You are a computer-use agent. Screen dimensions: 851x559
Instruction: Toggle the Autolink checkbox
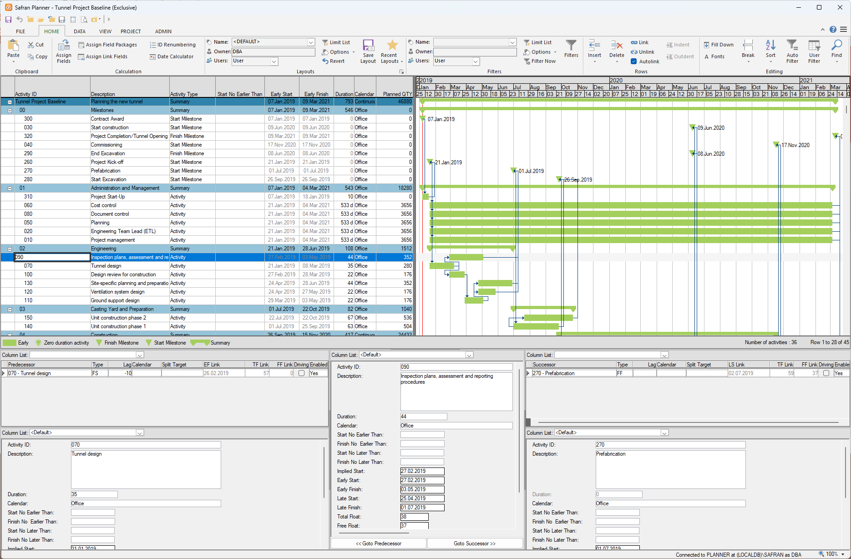633,61
